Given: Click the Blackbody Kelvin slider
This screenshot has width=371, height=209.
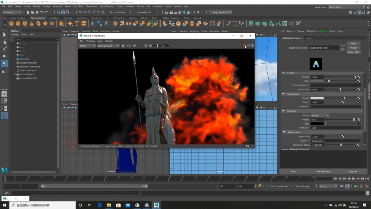Looking at the screenshot, I should pos(341,145).
